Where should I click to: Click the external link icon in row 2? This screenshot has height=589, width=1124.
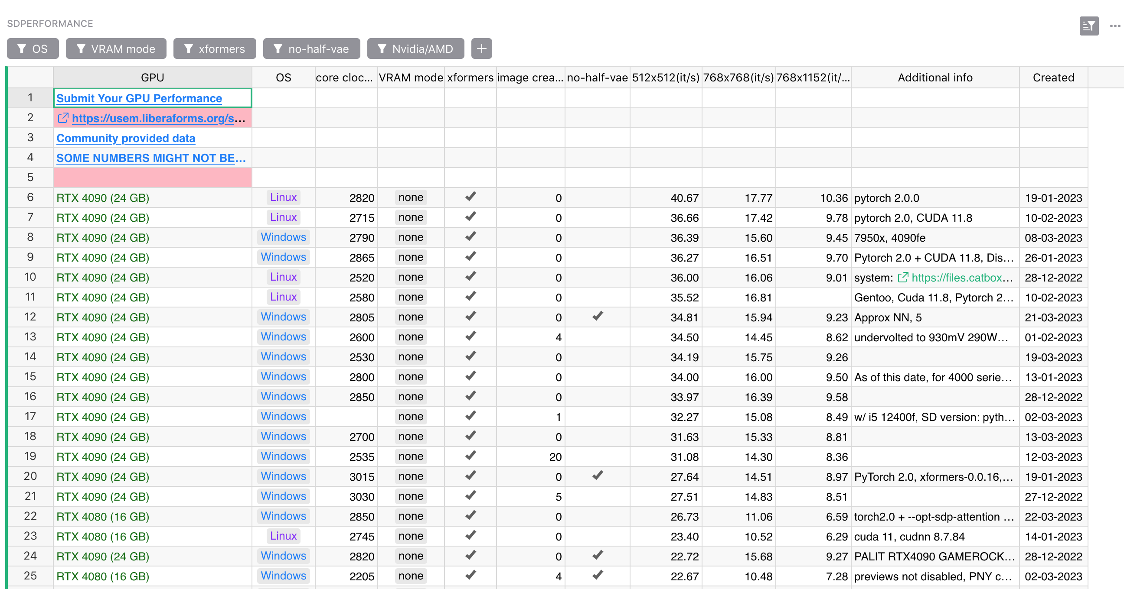pos(63,118)
